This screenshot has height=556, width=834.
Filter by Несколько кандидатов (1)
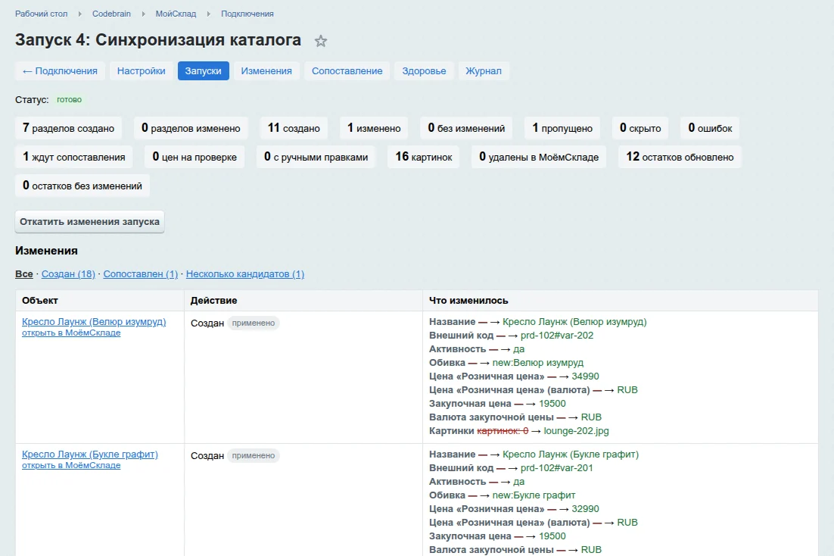[x=245, y=273]
